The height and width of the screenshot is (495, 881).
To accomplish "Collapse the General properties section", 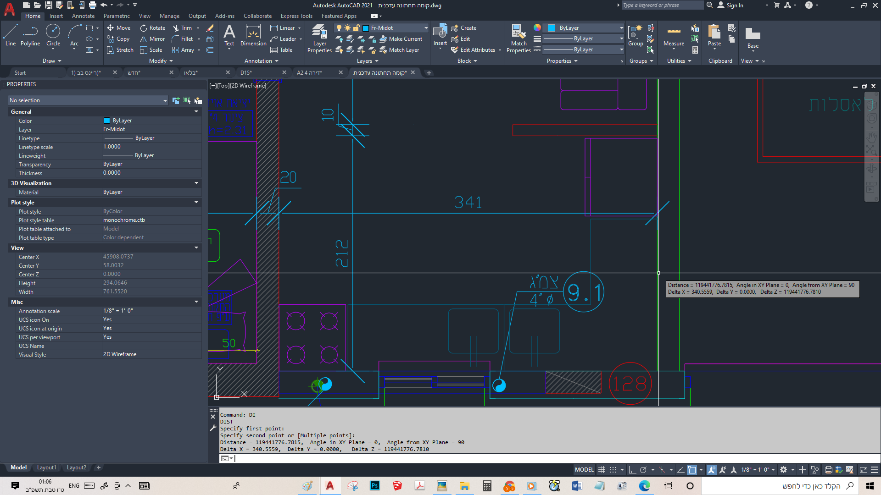I will pyautogui.click(x=196, y=112).
